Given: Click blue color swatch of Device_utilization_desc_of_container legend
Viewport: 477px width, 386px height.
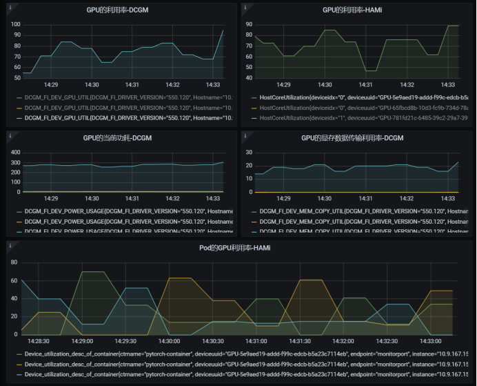Looking at the screenshot, I should tap(19, 374).
